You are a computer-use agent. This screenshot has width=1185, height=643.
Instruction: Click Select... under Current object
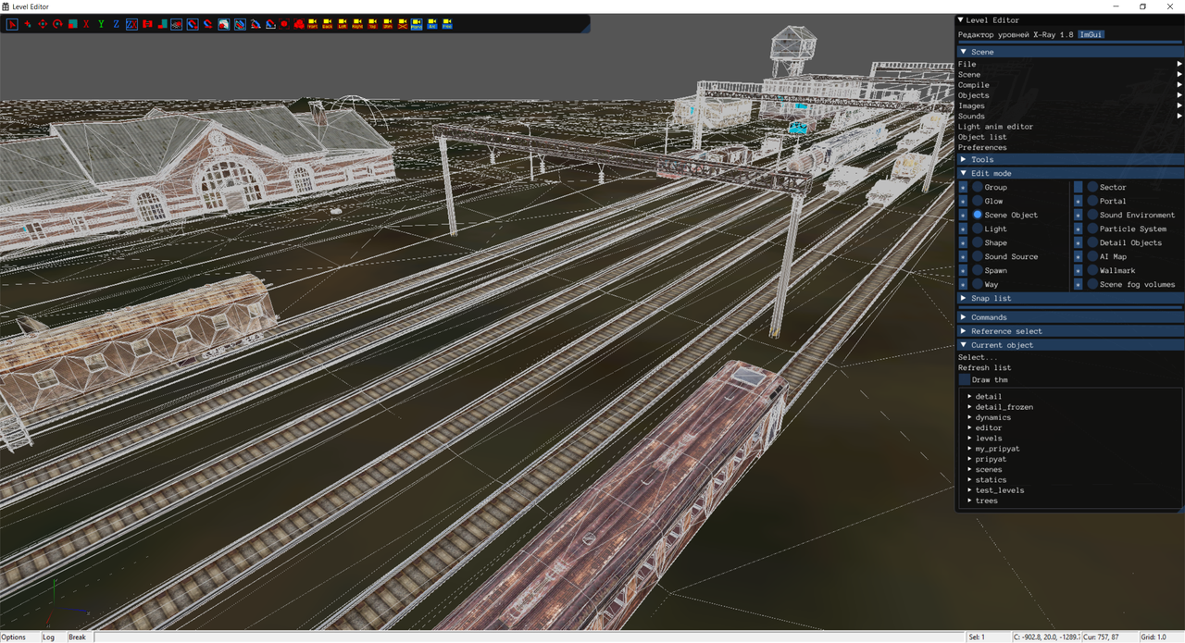pos(978,357)
